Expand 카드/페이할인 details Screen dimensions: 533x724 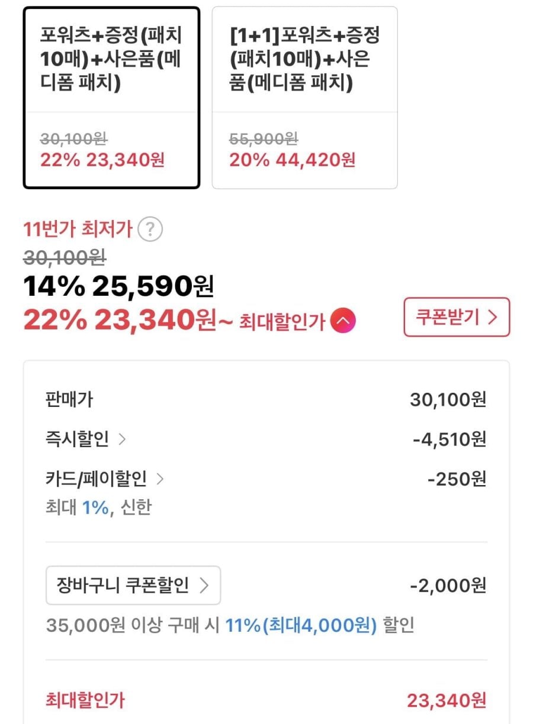coord(97,479)
